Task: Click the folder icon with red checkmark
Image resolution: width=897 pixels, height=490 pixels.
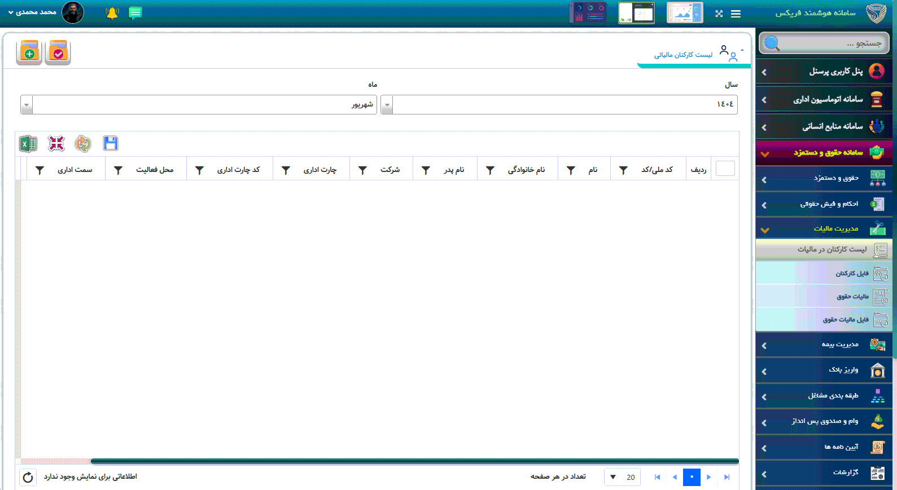Action: [58, 52]
